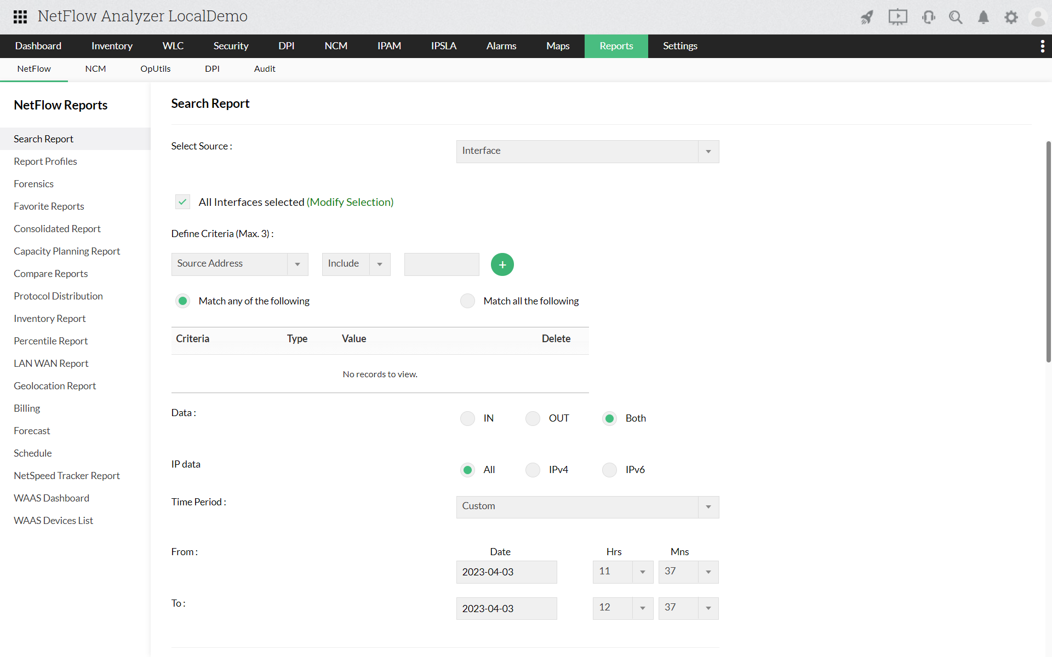Open the To hours dropdown showing 12
Image resolution: width=1052 pixels, height=657 pixels.
[622, 608]
